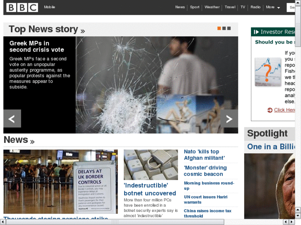Open the BBC logo homepage link
Image resolution: width=301 pixels, height=225 pixels.
coord(22,7)
